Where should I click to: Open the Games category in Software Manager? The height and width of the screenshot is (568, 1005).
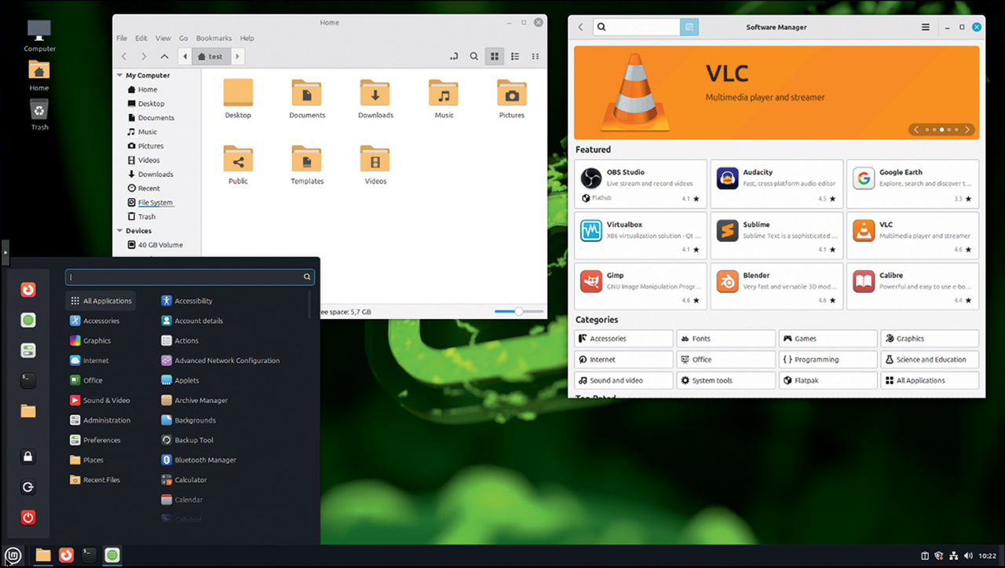pos(828,339)
